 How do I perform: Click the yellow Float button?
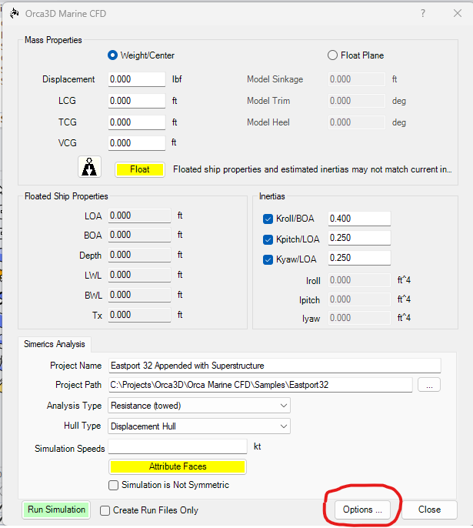click(140, 169)
